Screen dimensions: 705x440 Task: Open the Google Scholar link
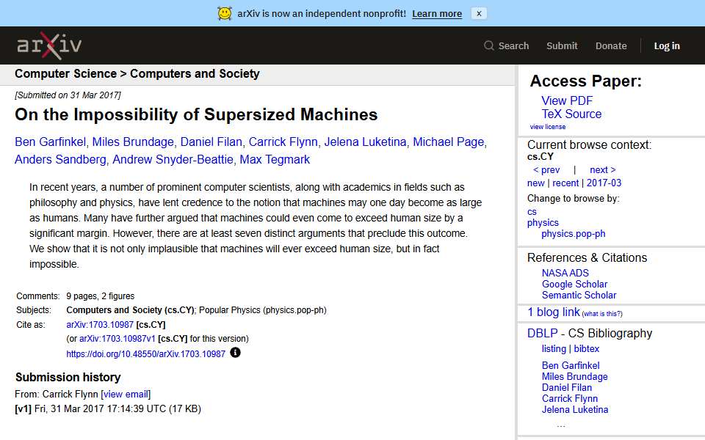tap(574, 285)
